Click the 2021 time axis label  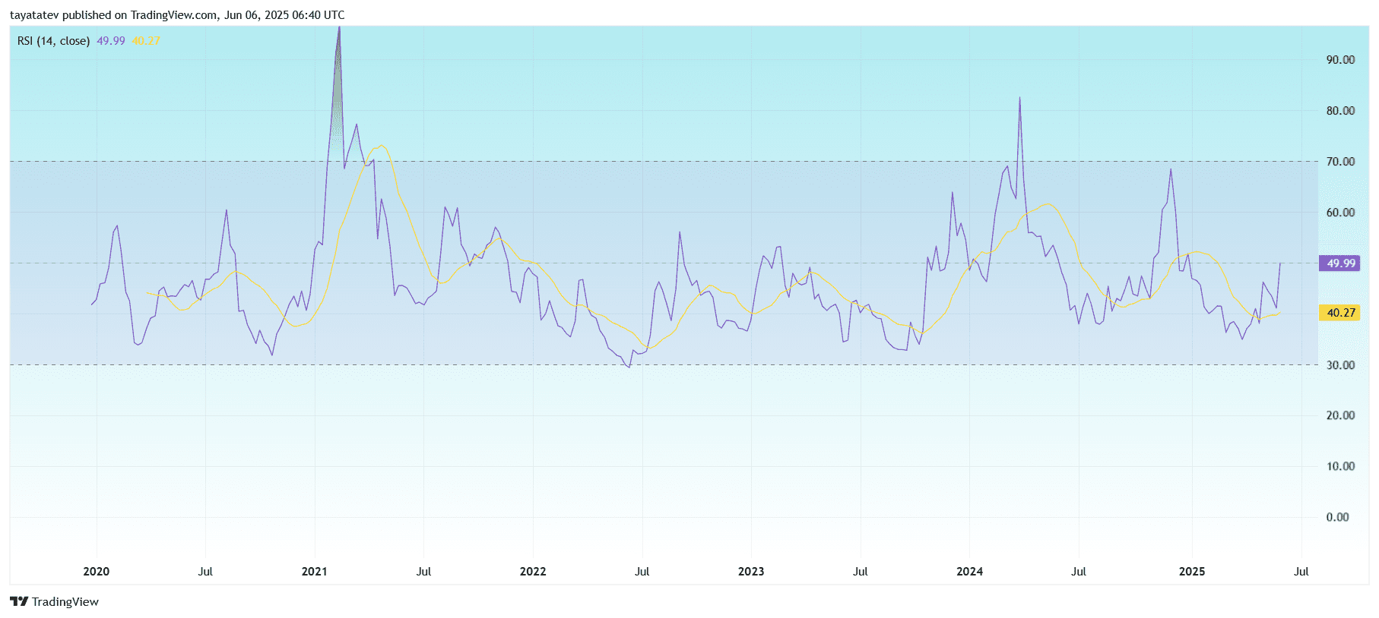[314, 572]
